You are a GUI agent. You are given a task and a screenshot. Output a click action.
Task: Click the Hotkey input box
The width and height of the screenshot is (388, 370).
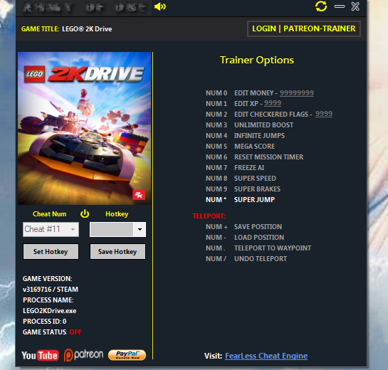point(112,229)
